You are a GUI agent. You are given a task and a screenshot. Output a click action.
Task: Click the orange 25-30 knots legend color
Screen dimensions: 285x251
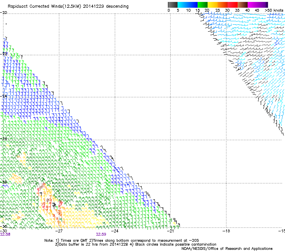(223, 5)
